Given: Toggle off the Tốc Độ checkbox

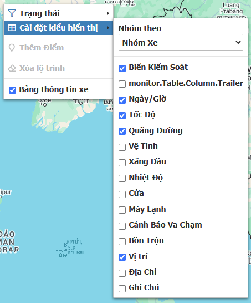Looking at the screenshot, I should point(122,115).
